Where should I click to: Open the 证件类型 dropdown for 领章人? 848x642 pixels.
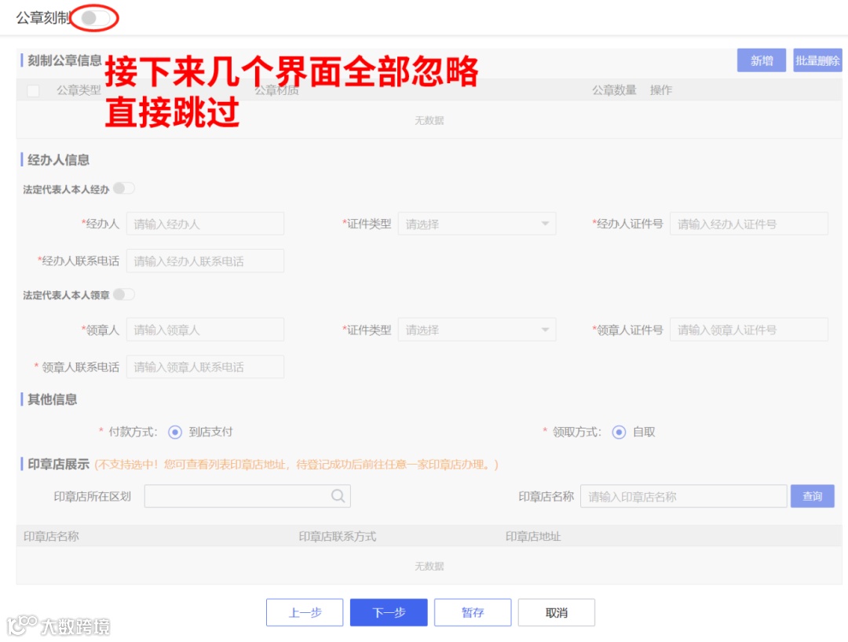pos(477,330)
